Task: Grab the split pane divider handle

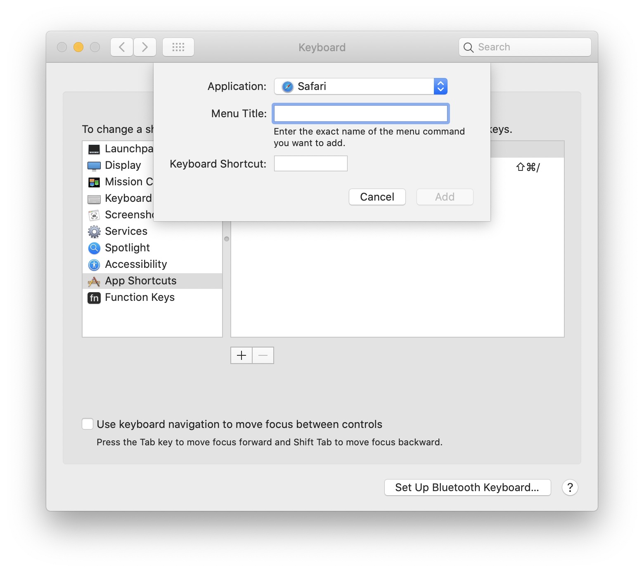Action: [x=227, y=239]
